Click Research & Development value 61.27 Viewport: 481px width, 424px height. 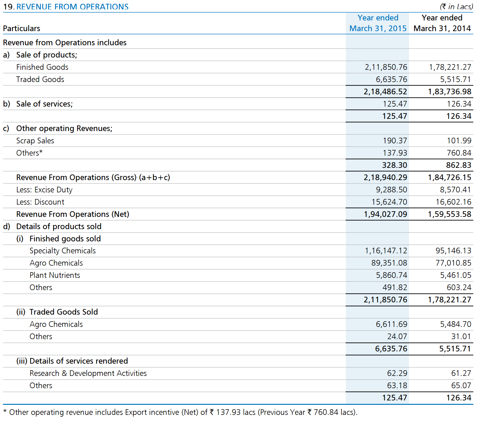(462, 373)
